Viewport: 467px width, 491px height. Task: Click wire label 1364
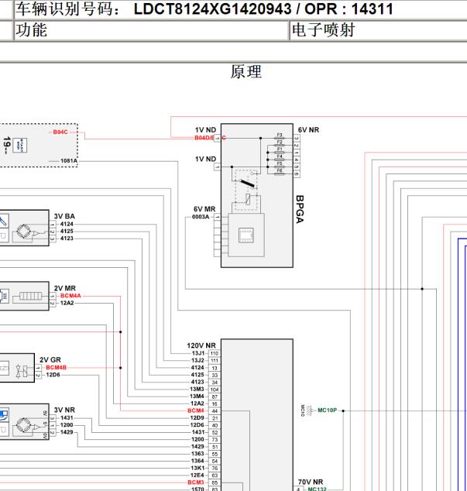[197, 461]
